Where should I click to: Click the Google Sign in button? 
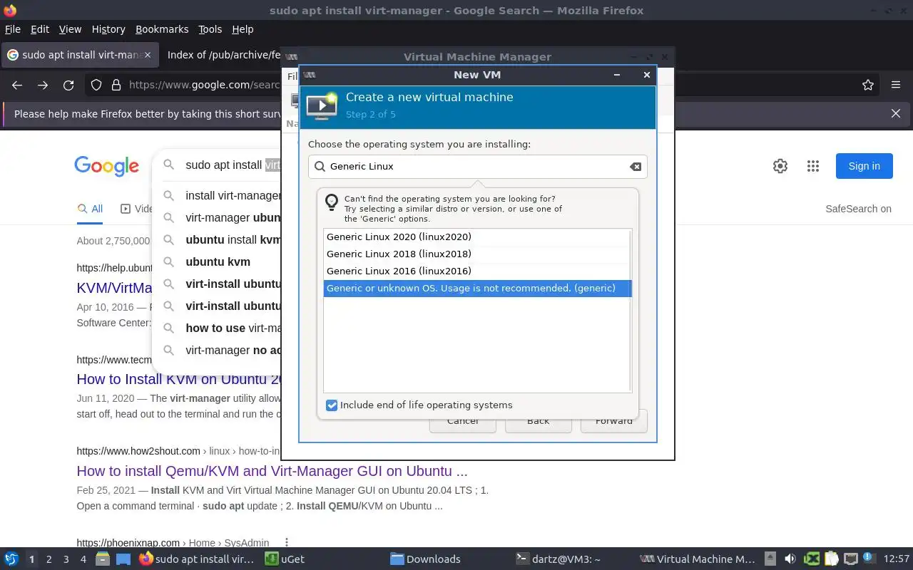point(864,166)
